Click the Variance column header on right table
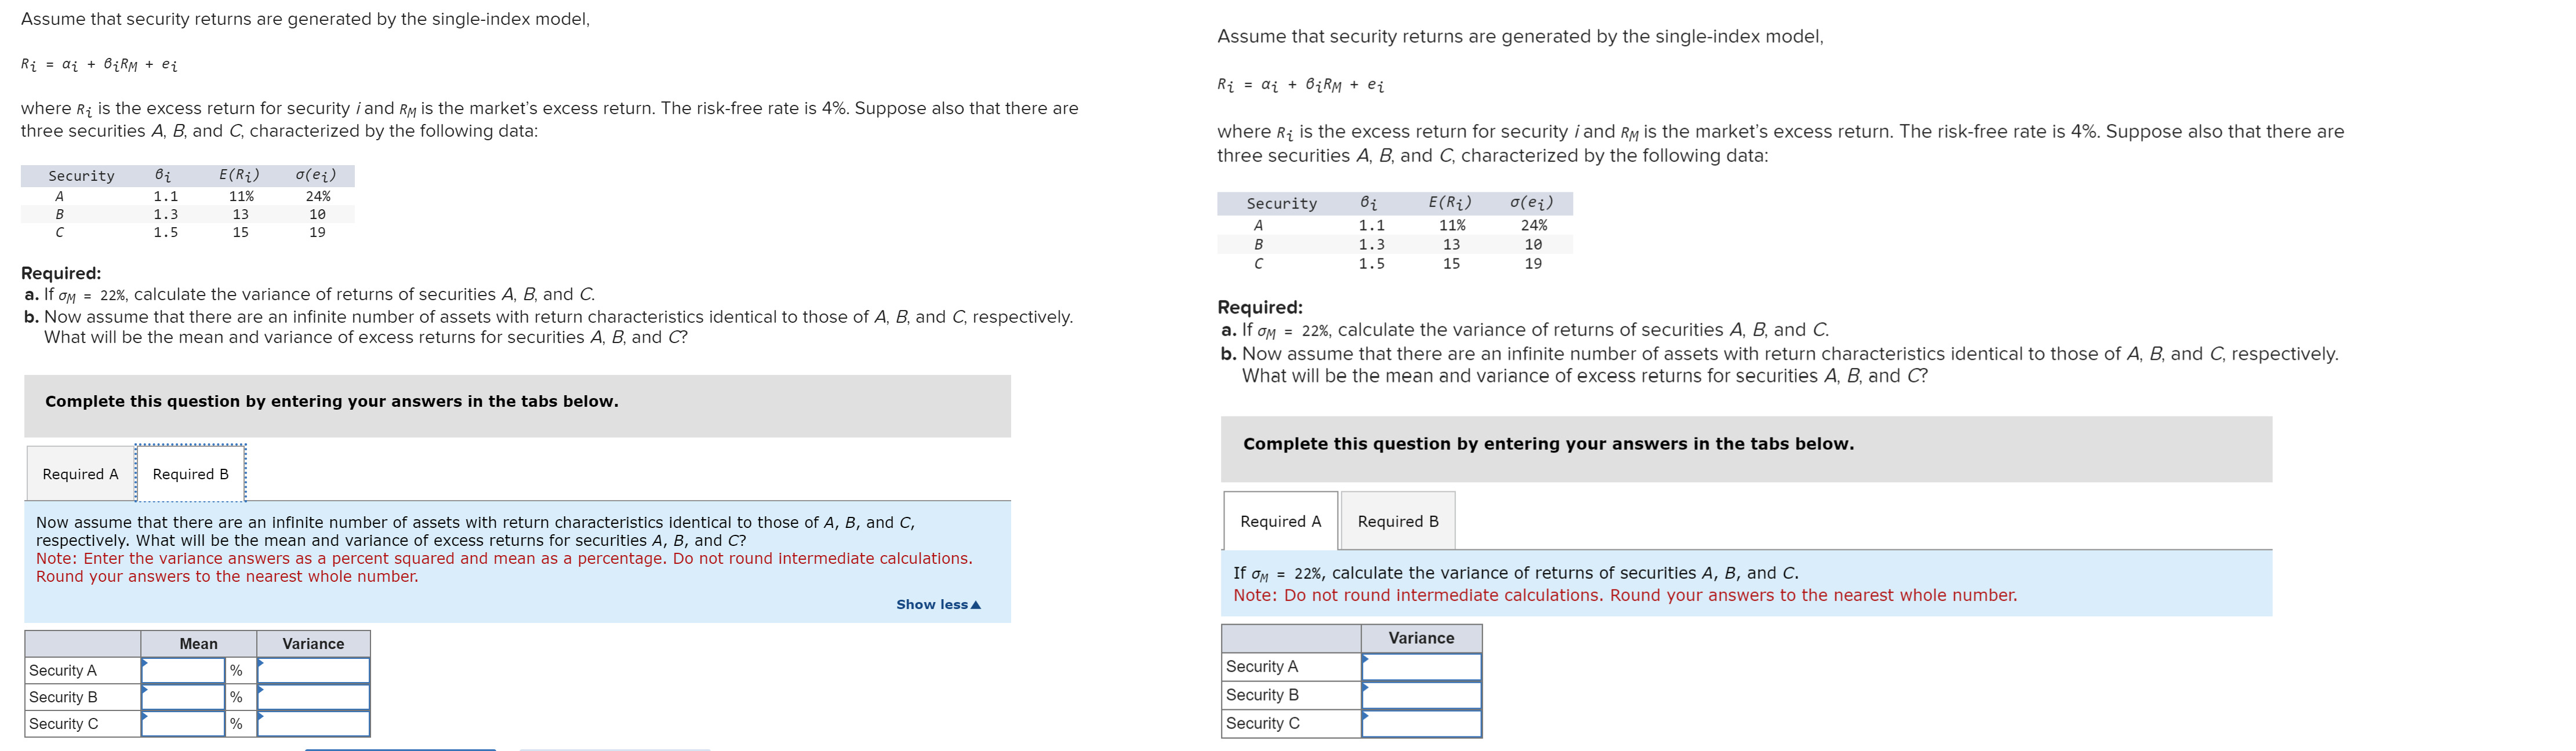The width and height of the screenshot is (2576, 751). pos(1421,638)
